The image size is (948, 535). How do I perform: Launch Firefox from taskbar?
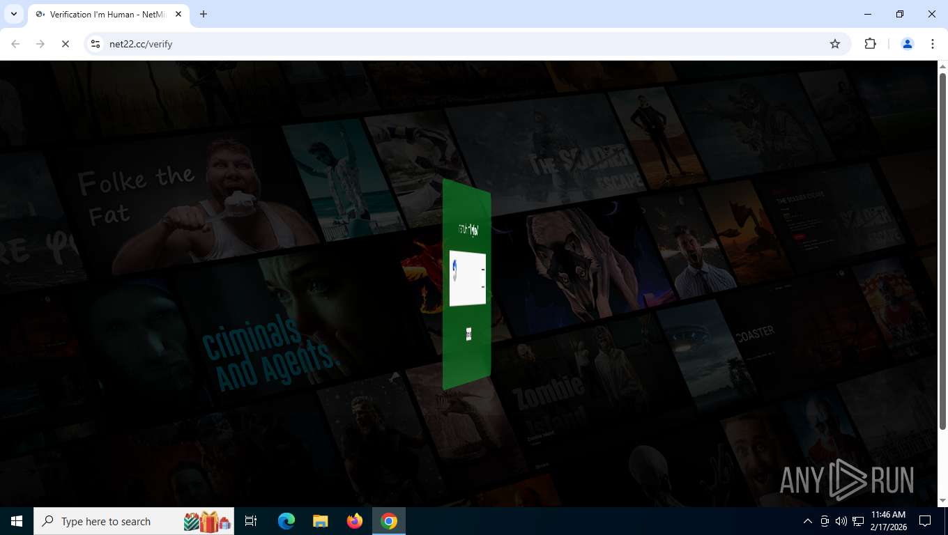pyautogui.click(x=355, y=521)
